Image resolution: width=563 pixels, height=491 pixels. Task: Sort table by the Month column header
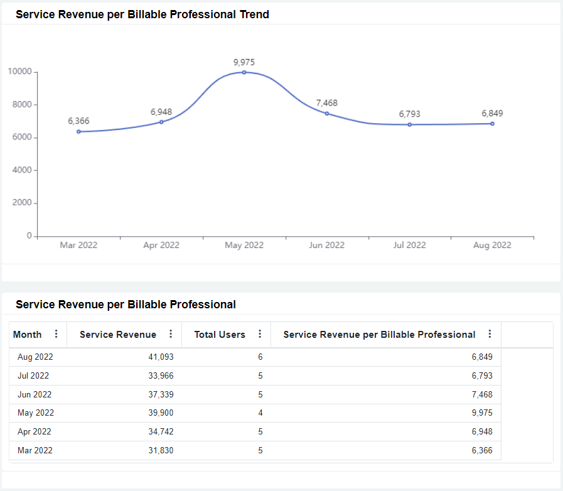[28, 334]
